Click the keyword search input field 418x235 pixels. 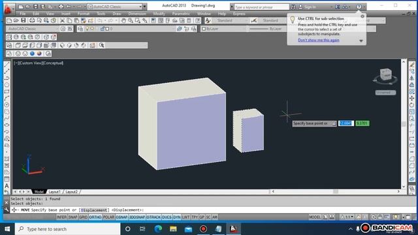(x=261, y=7)
